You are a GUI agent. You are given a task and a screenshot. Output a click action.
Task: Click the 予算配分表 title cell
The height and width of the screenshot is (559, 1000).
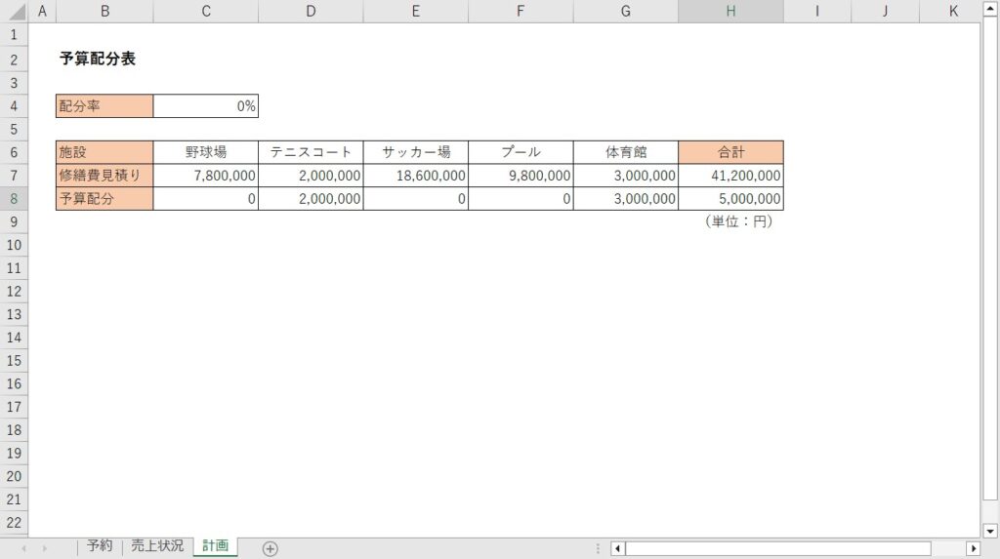(x=98, y=59)
